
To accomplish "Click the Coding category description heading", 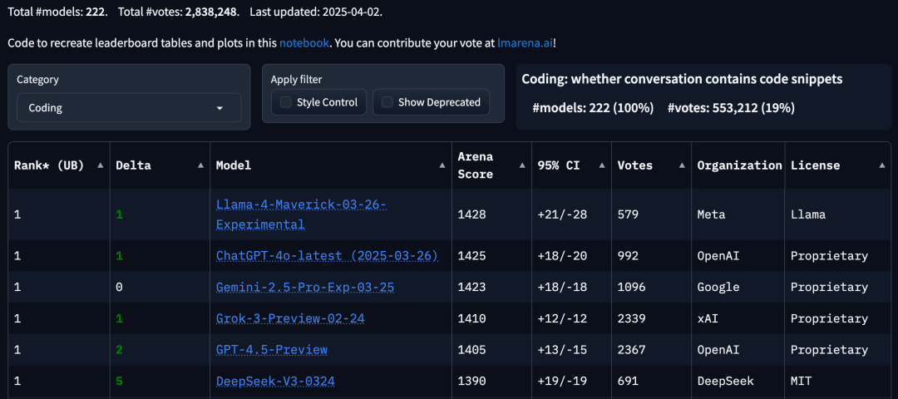I will tap(682, 80).
